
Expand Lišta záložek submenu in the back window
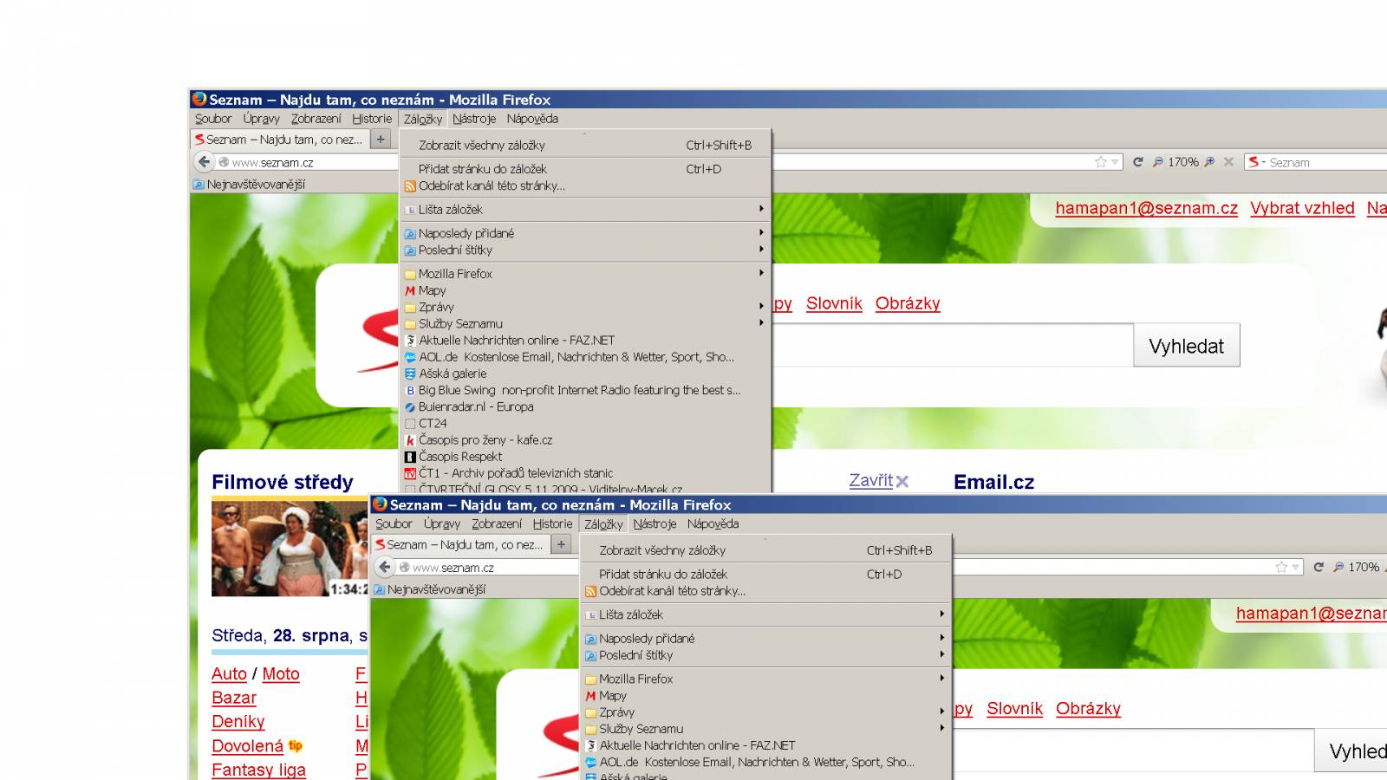point(761,209)
